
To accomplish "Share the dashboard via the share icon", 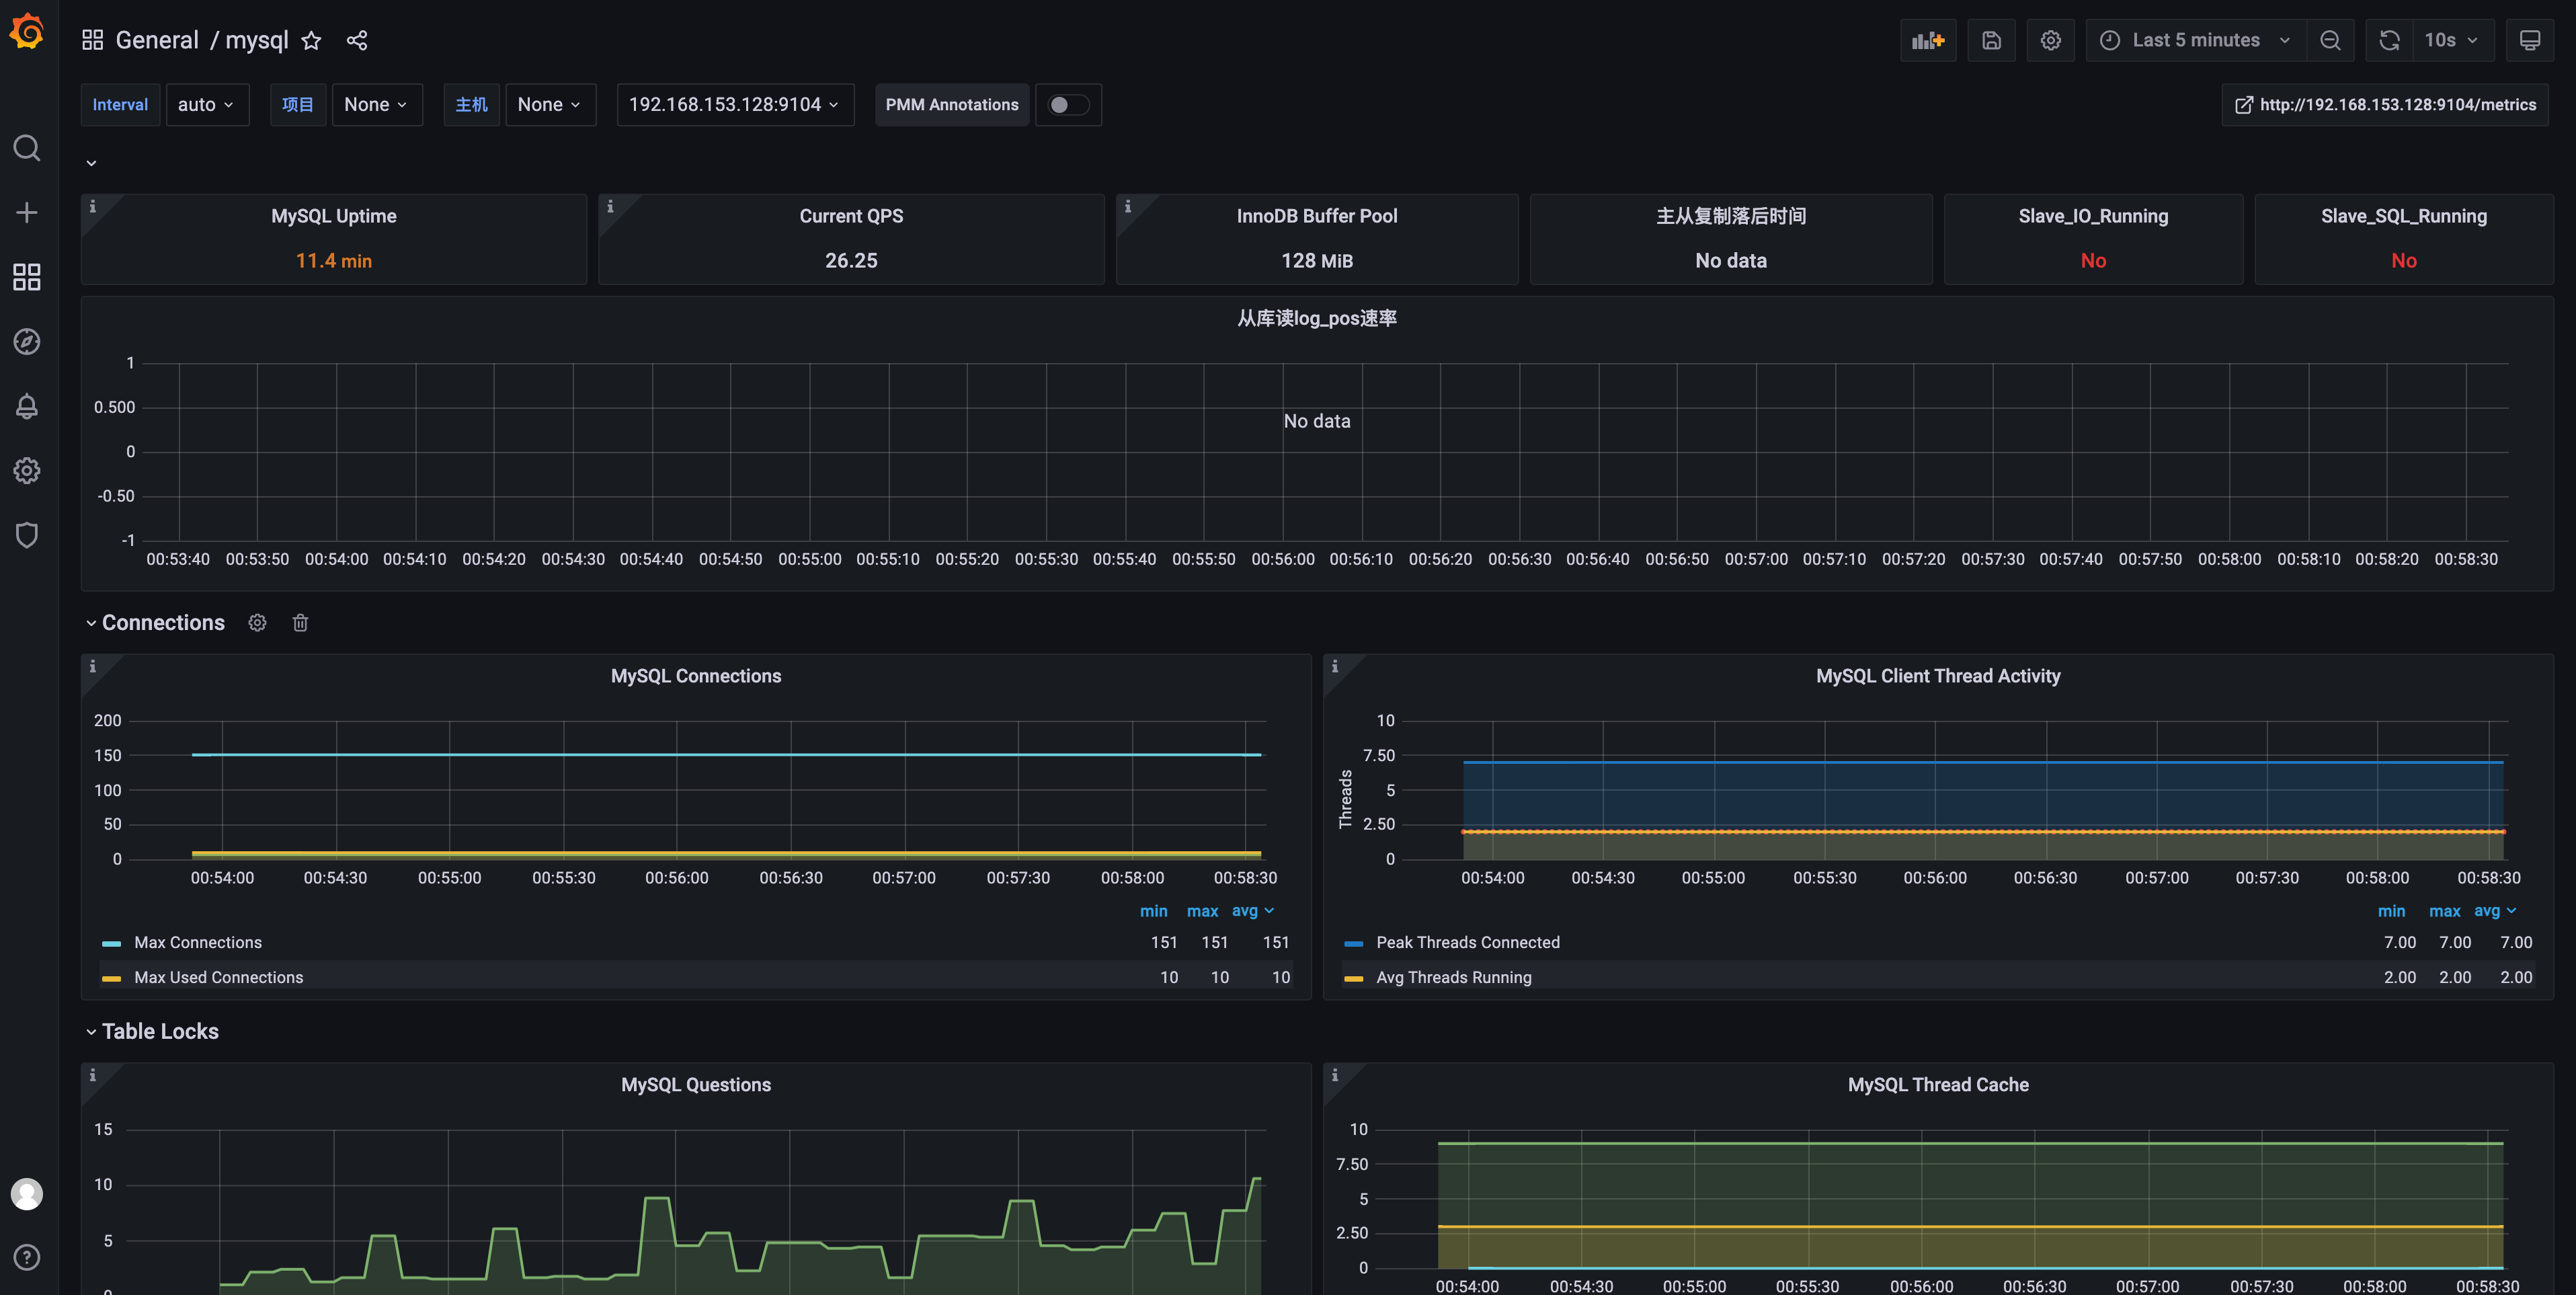I will (x=357, y=40).
